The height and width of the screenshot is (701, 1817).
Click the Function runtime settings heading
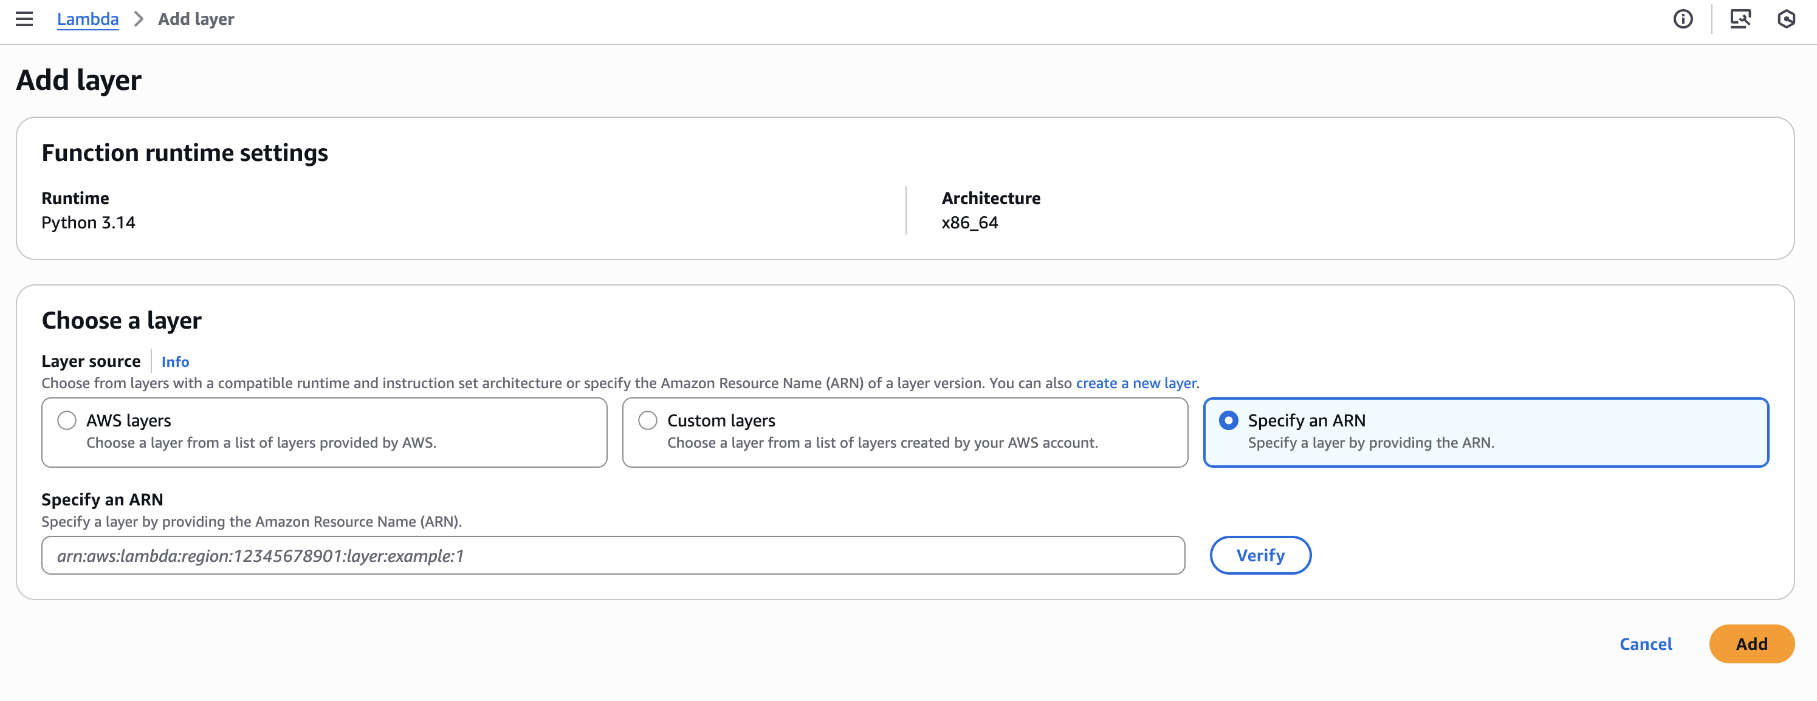184,153
